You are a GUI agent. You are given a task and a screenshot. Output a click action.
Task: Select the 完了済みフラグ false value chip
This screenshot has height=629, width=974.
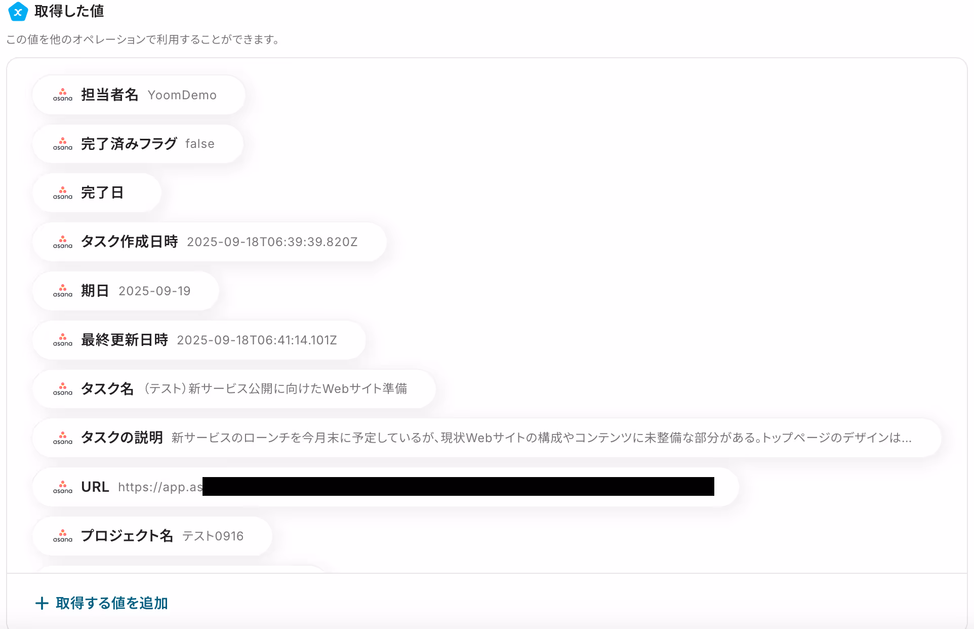pos(138,144)
